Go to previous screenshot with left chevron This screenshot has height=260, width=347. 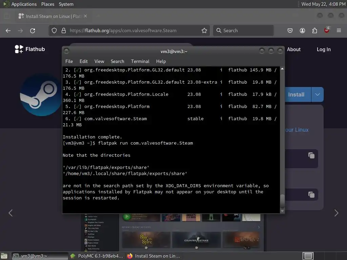[11, 213]
